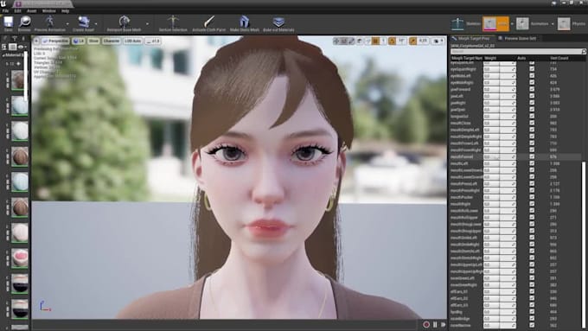Screen dimensions: 588x331
Task: Click the orange grid snapping icon in viewport
Action: click(375, 41)
